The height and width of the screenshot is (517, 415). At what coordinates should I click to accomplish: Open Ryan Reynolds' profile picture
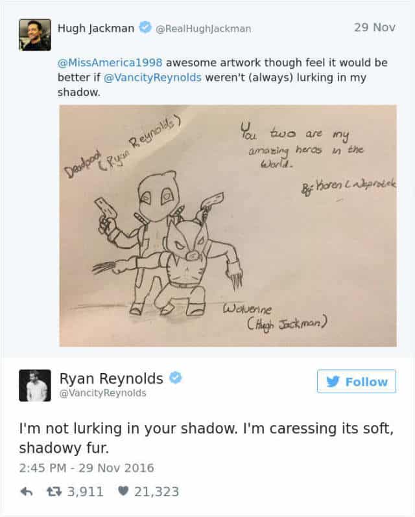coord(35,385)
